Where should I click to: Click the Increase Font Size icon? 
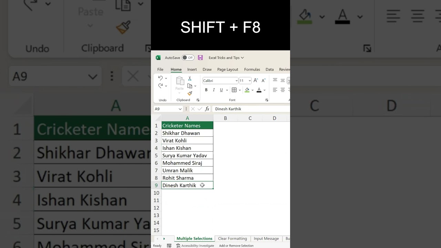coord(256,80)
